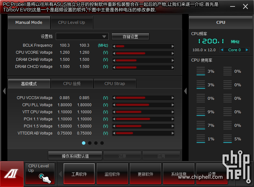Open the 系统信息 menu
254x187 pixels.
click(x=179, y=174)
